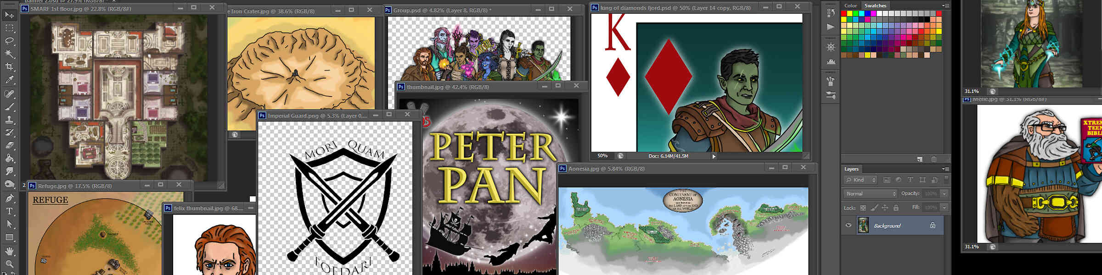The height and width of the screenshot is (275, 1102).
Task: Open the Swatches panel flyout menu
Action: 945,5
